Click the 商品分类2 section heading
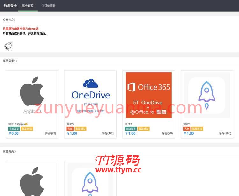Screen dimensions: 239x196 pyautogui.click(x=10, y=152)
